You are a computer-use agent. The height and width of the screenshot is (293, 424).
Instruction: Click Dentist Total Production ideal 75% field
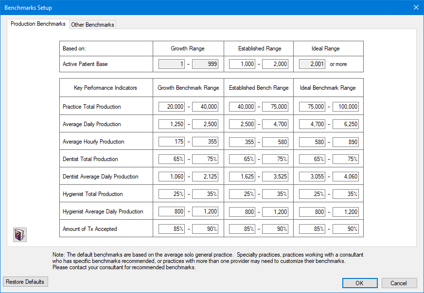346,159
